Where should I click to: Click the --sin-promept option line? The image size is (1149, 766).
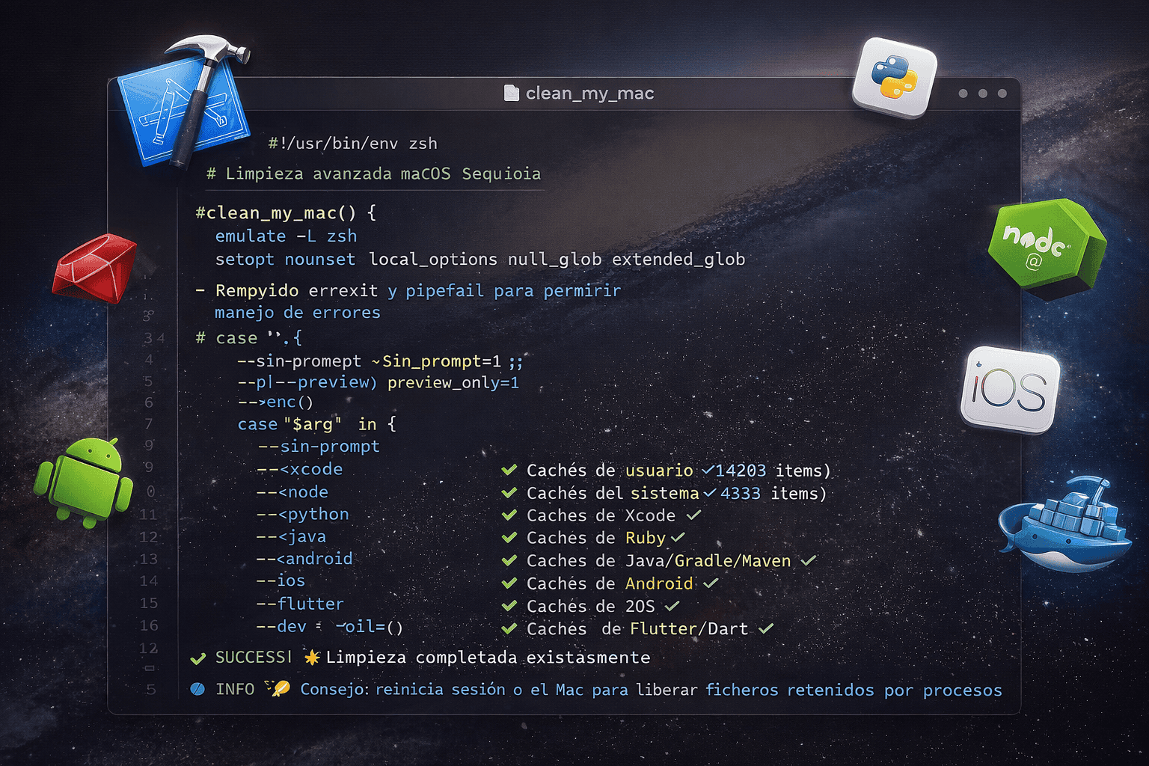380,361
